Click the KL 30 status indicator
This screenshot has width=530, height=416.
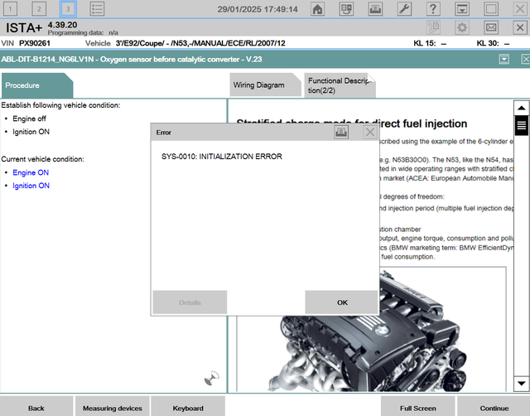[x=493, y=43]
